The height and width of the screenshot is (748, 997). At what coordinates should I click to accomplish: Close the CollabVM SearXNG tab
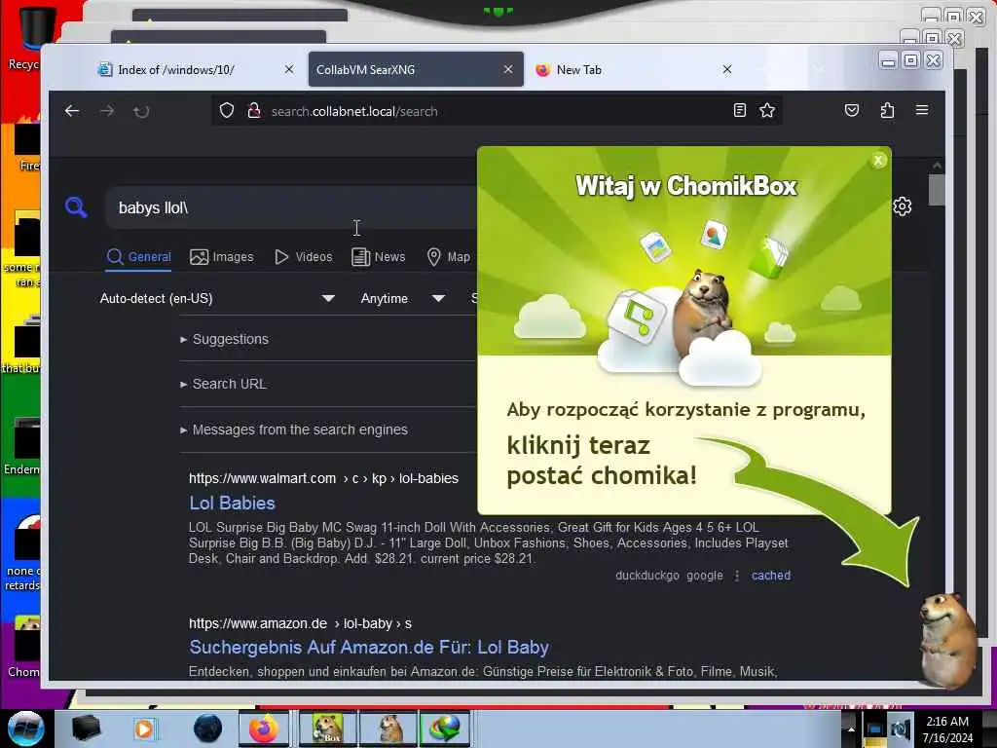click(508, 69)
